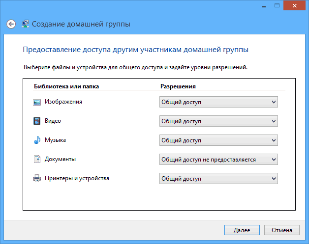Image resolution: width=309 pixels, height=244 pixels.
Task: Click the Документы label
Action: 60,159
